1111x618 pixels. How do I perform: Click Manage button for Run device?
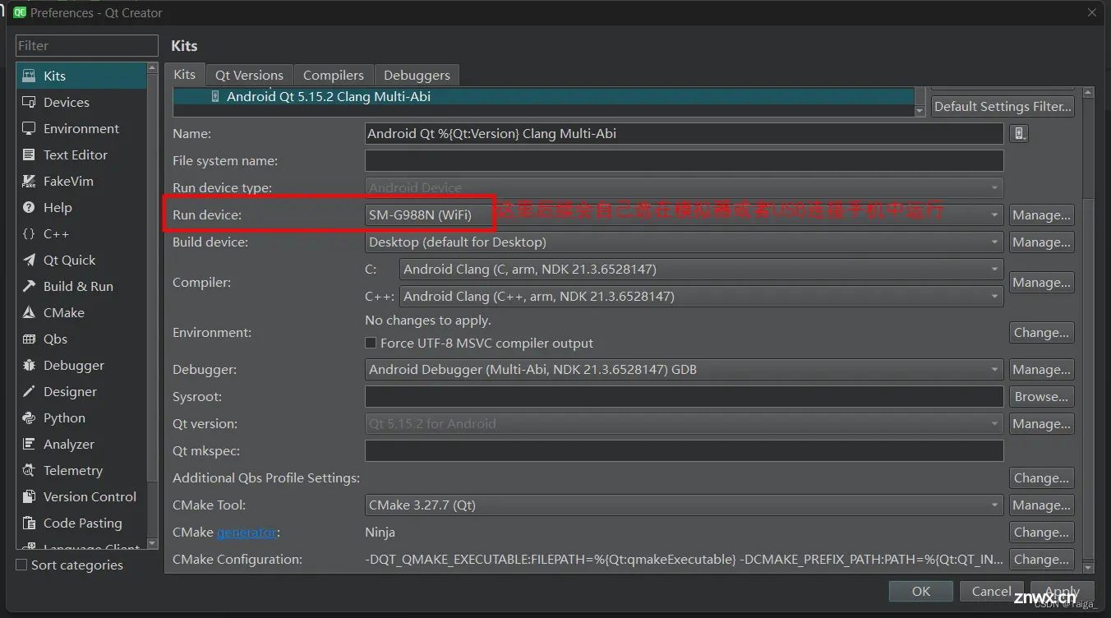click(1041, 215)
